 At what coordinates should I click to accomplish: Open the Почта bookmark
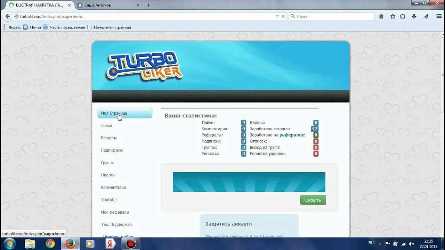[x=32, y=27]
